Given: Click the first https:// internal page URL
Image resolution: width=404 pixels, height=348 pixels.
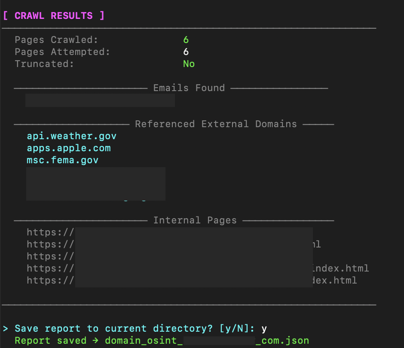Looking at the screenshot, I should 50,232.
